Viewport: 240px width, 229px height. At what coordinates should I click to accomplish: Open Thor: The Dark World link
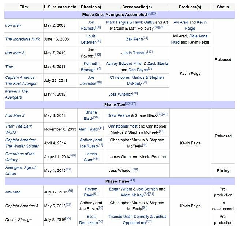pyautogui.click(x=19, y=129)
